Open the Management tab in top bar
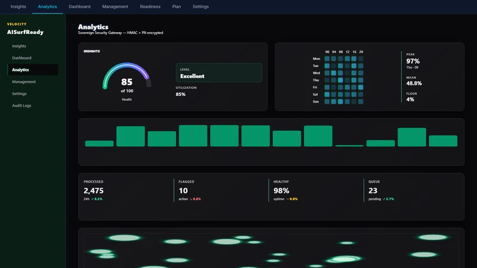This screenshot has height=268, width=477. tap(115, 7)
